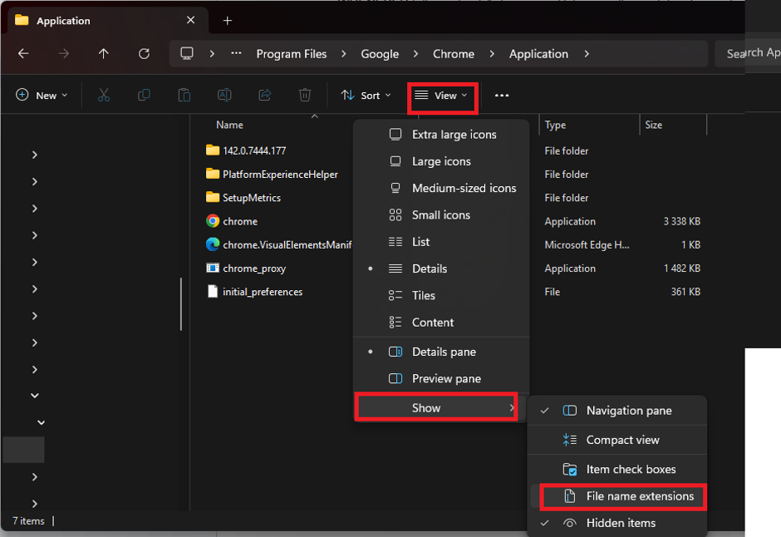
Task: Click the navigation pane scrollbar thumb
Action: click(x=181, y=304)
